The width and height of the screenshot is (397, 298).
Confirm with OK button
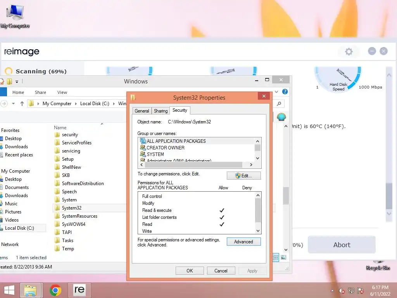[x=190, y=270]
